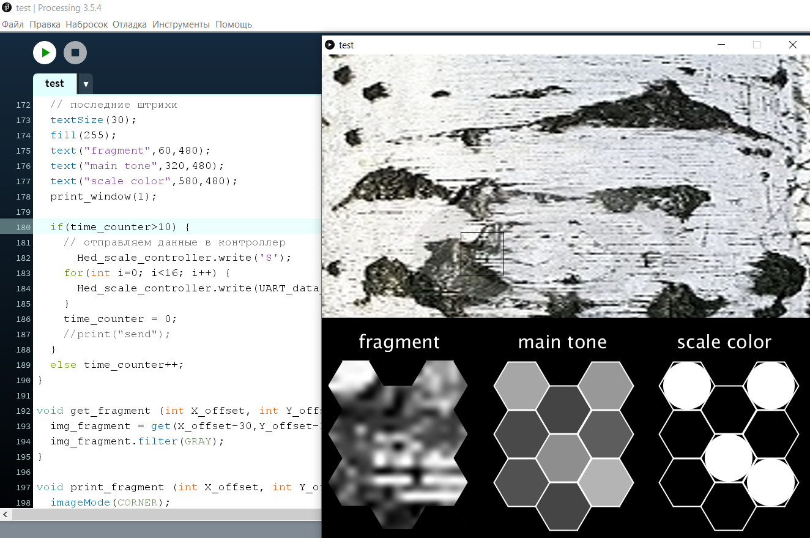Open the Инструменты menu

[181, 24]
